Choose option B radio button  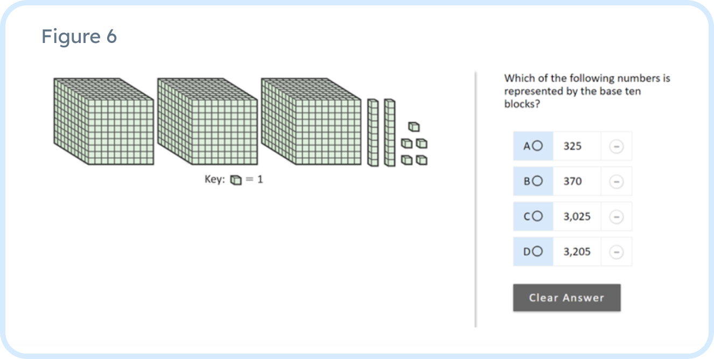coord(537,182)
